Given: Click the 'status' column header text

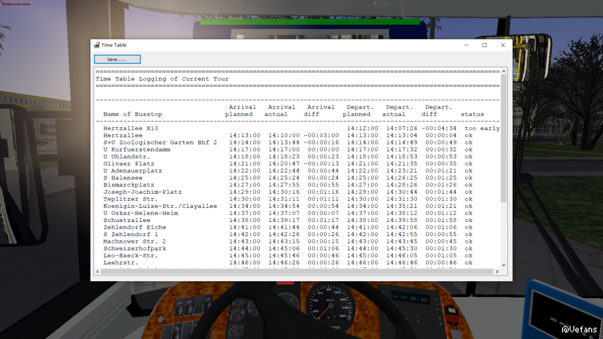Looking at the screenshot, I should [x=472, y=114].
